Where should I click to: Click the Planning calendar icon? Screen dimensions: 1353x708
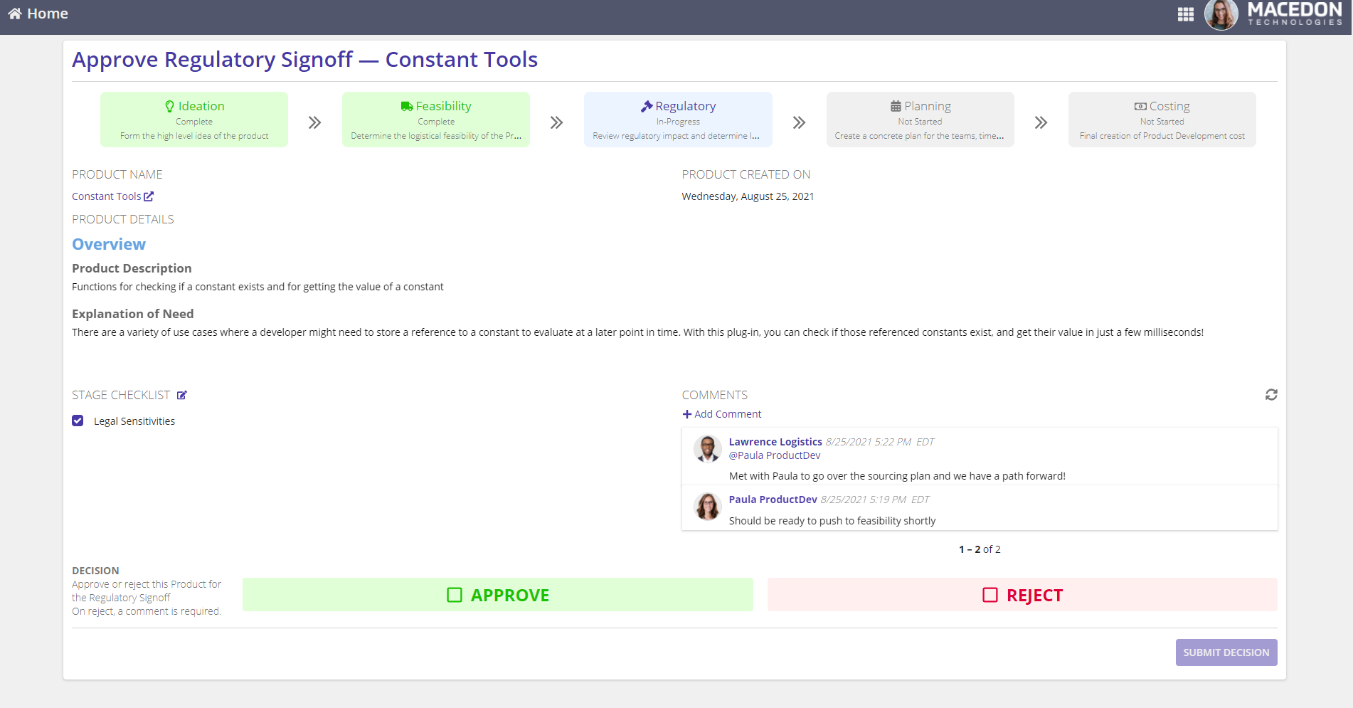click(896, 106)
